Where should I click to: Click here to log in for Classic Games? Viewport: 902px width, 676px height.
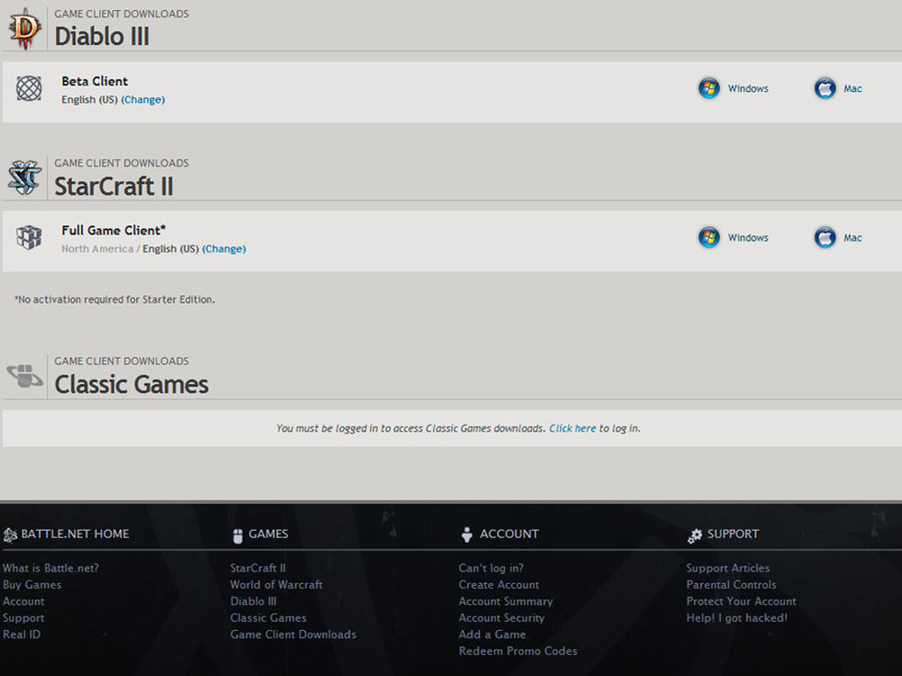573,428
